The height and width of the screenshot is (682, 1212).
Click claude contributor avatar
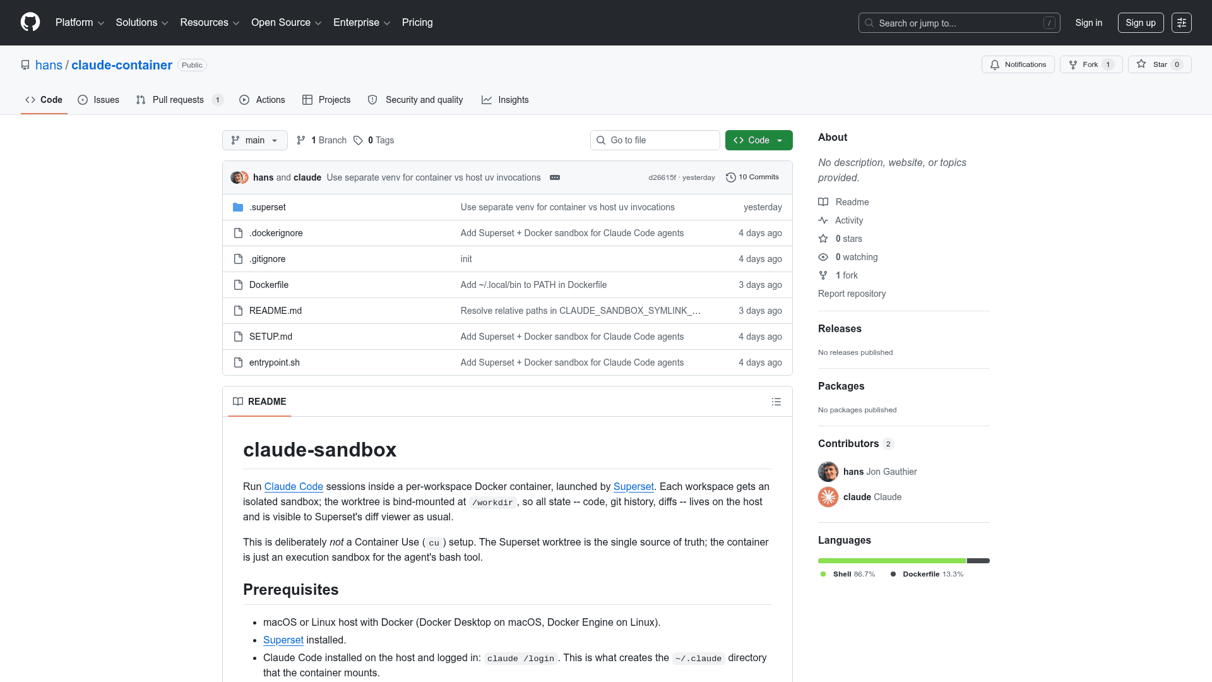click(x=828, y=497)
